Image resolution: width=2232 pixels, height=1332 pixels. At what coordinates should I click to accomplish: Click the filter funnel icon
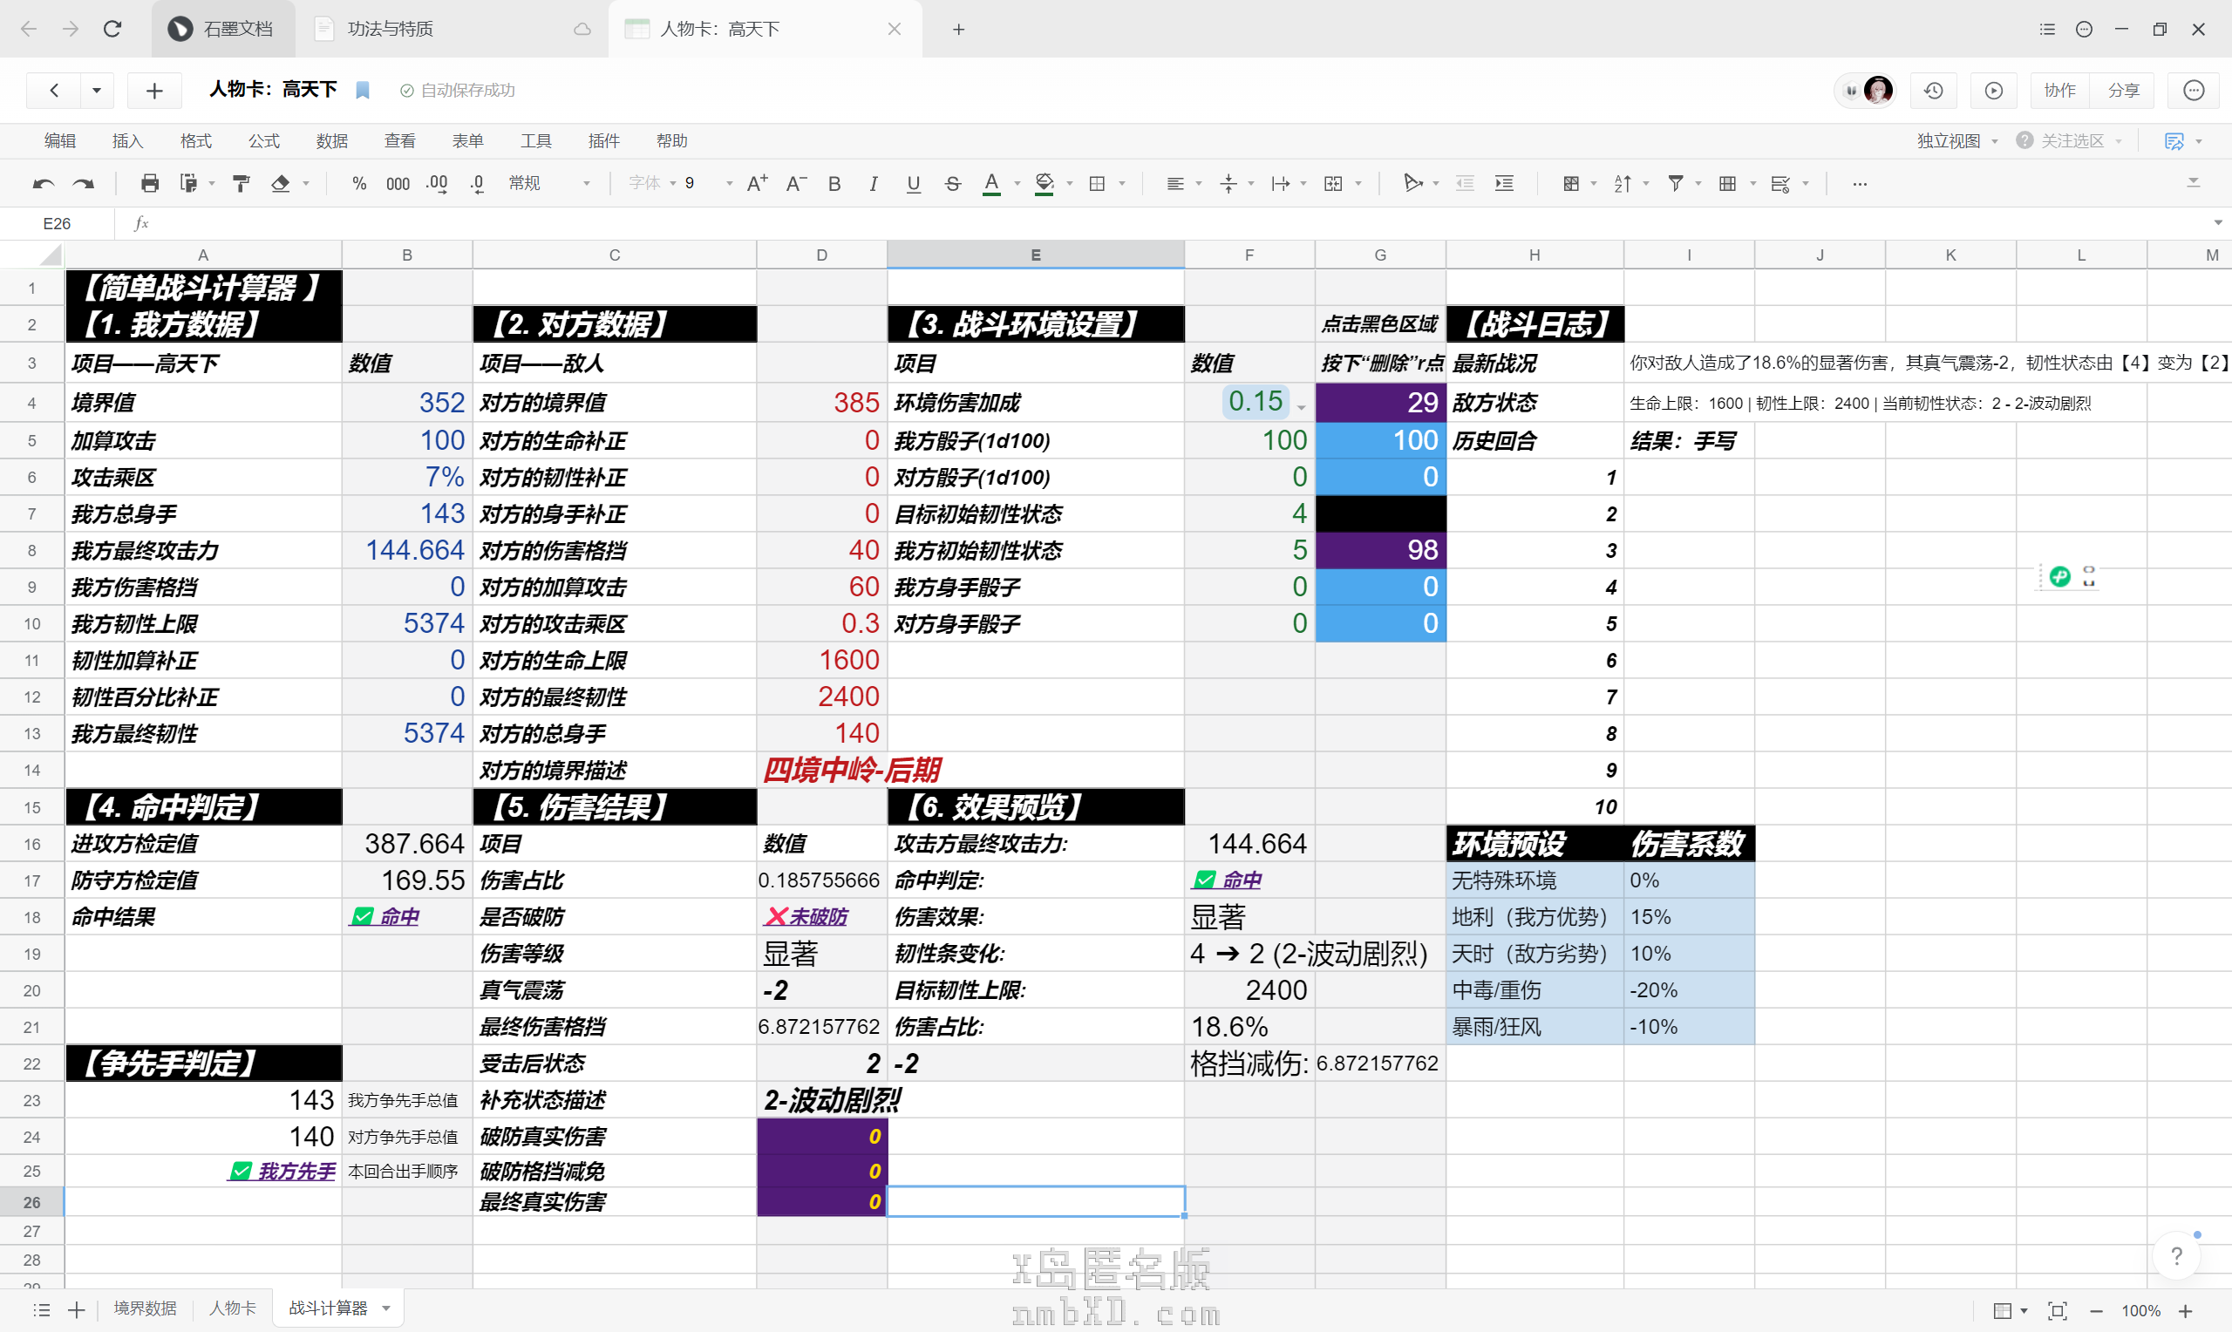tap(1675, 184)
